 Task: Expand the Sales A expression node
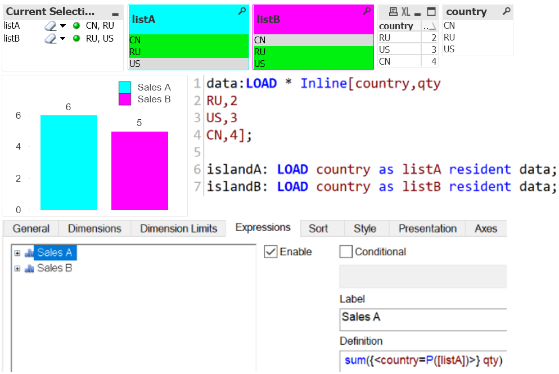17,254
